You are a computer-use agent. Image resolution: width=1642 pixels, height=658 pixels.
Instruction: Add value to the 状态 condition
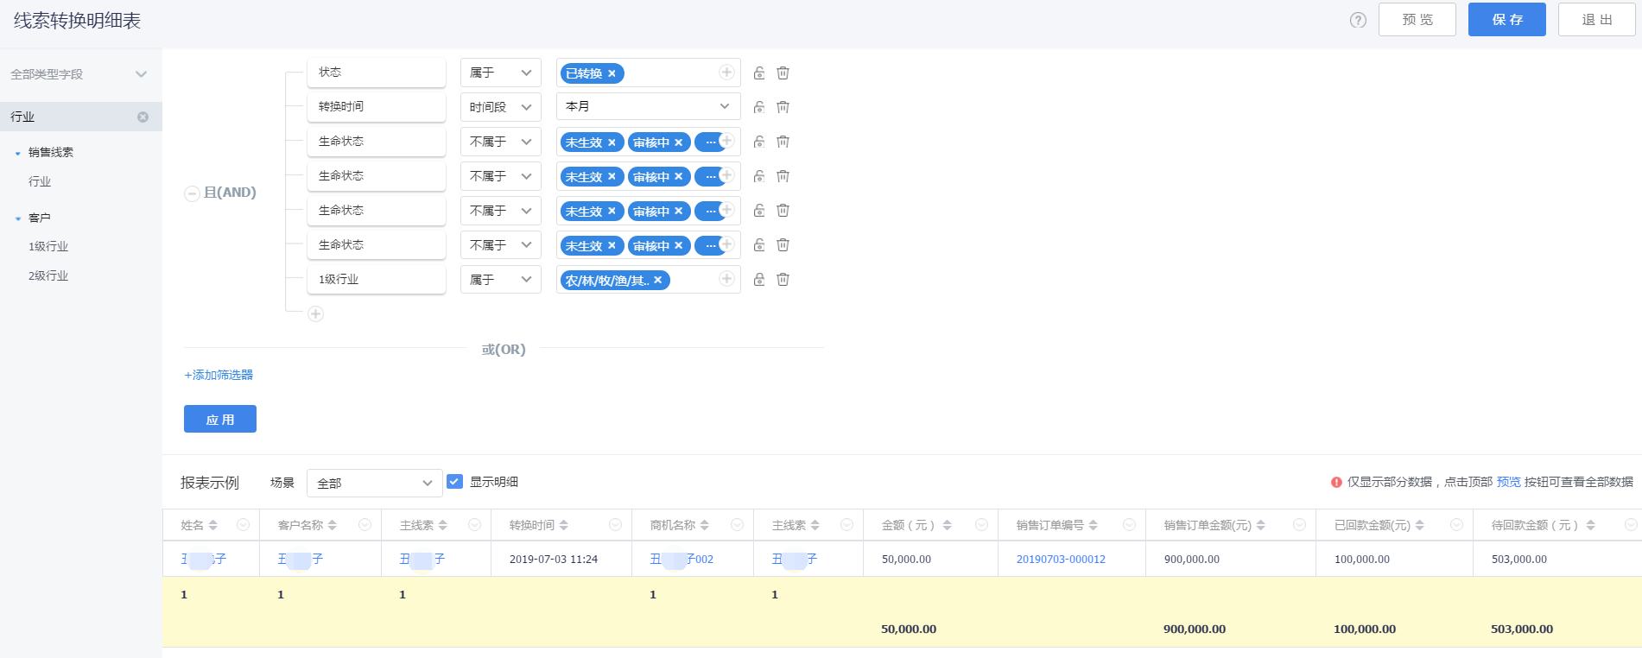(726, 73)
